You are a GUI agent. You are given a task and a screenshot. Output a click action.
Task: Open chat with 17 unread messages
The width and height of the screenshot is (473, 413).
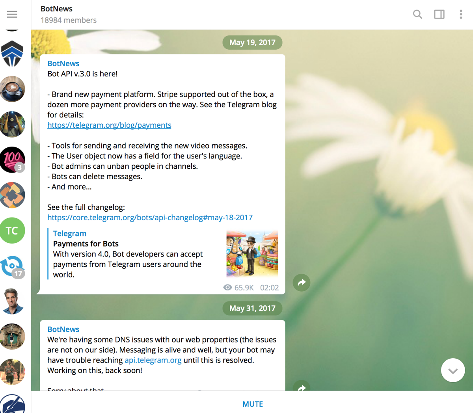tap(12, 266)
